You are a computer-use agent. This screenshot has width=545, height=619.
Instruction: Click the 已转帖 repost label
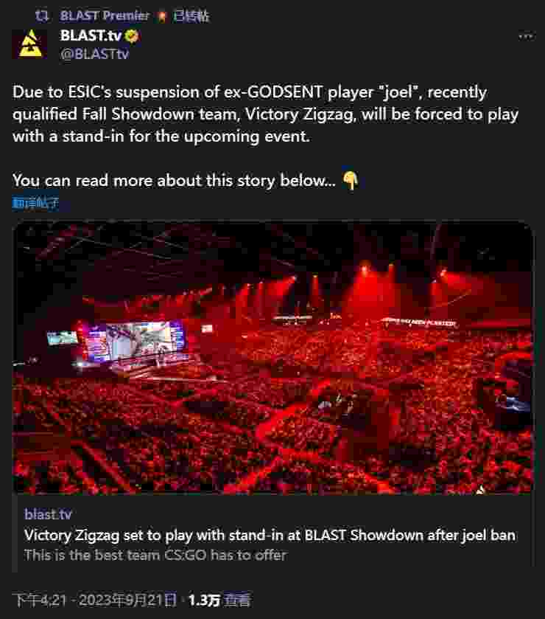(191, 16)
